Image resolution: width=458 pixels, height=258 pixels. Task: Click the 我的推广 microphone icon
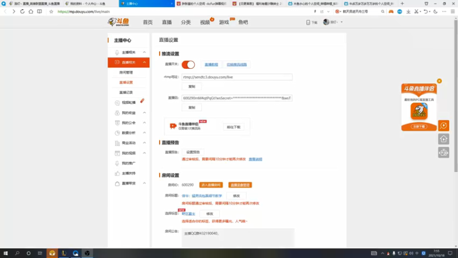click(117, 163)
